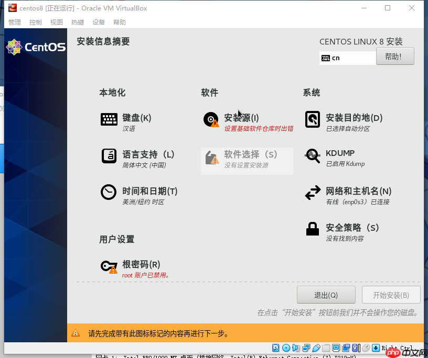Viewport: 428px width, 358px height.
Task: Click the USB device icon in statusbar
Action: [316, 348]
